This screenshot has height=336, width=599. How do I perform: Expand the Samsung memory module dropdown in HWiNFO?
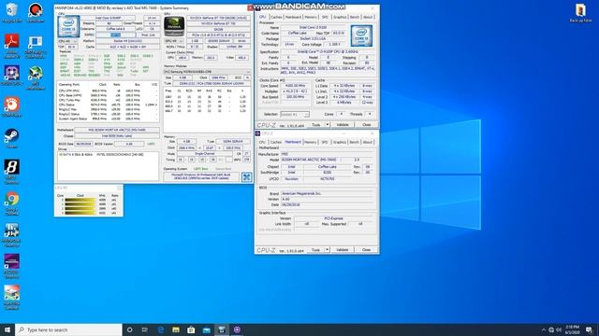(x=207, y=72)
